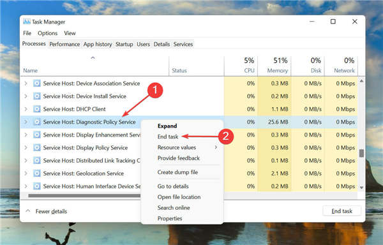Click gear icon of DHCP Client row
Screen dimensions: 383x245
tap(37, 109)
